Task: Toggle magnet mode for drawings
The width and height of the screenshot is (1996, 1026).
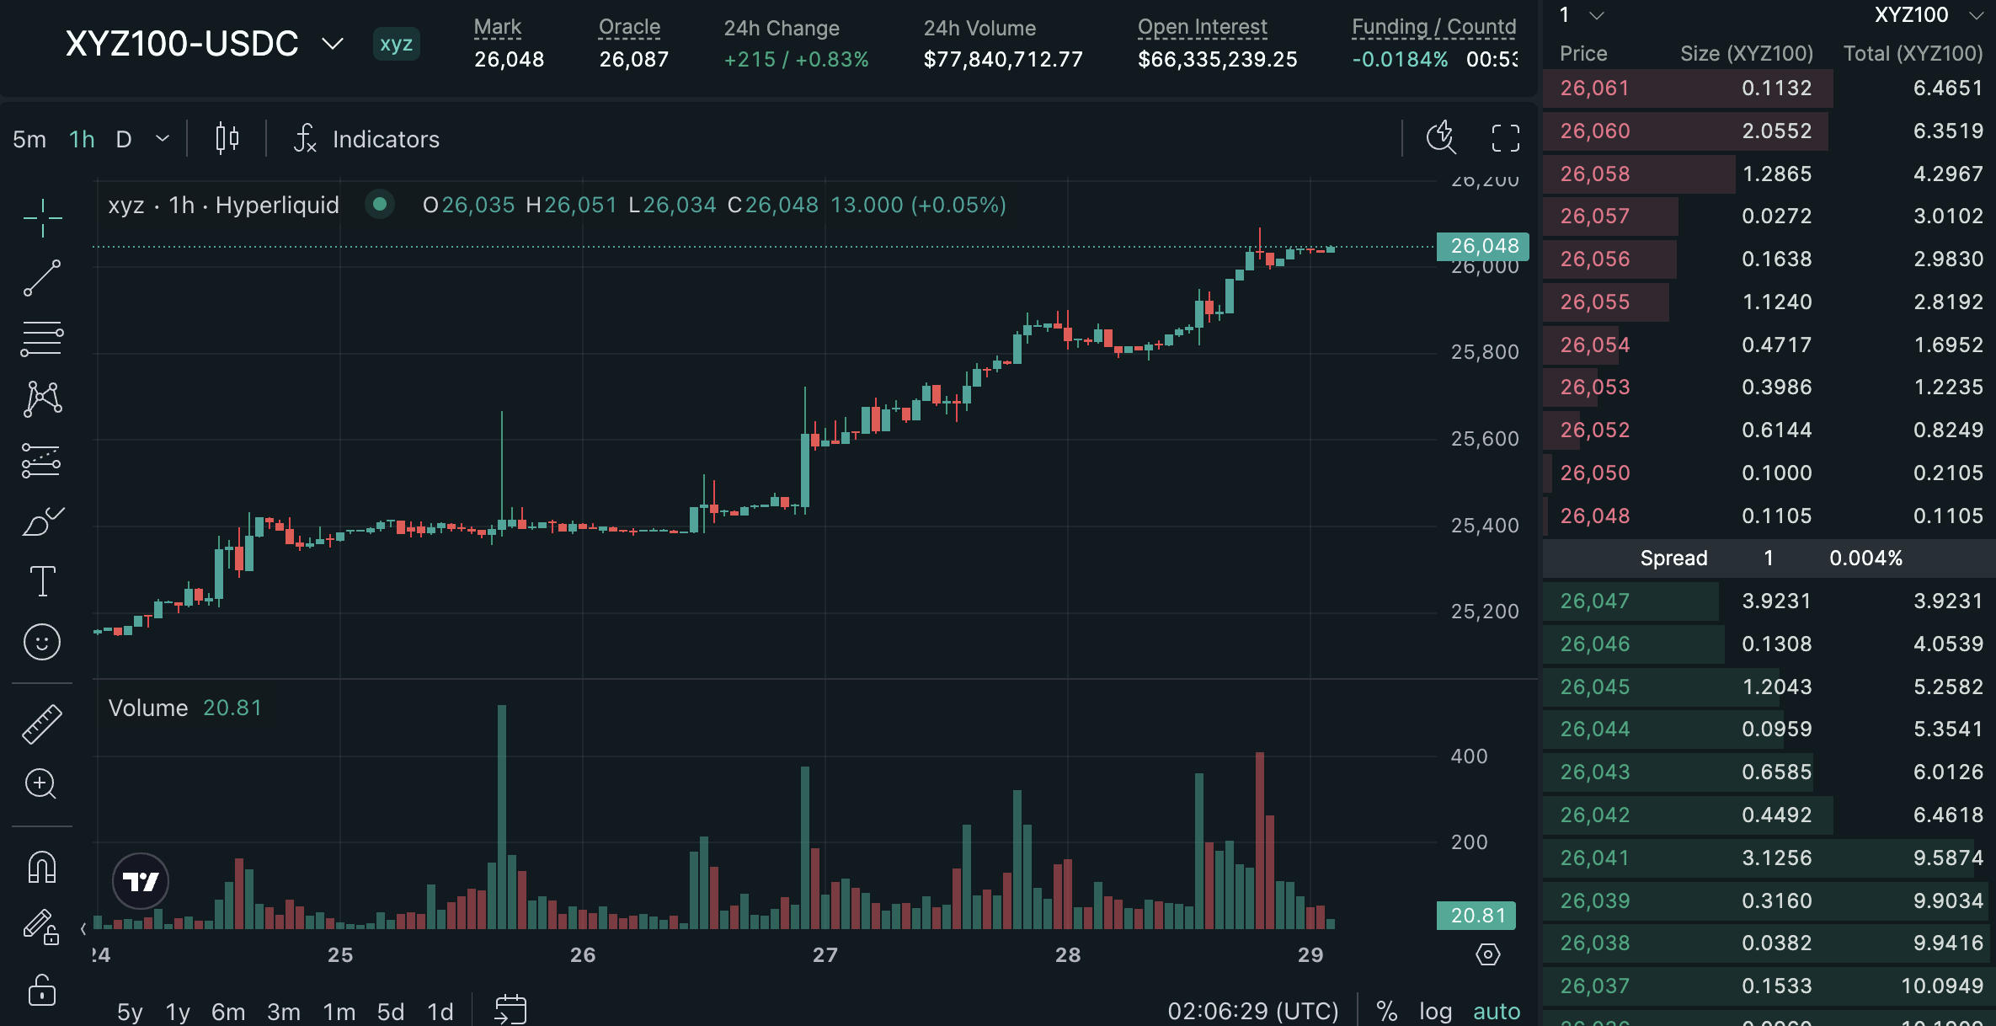Action: coord(42,867)
